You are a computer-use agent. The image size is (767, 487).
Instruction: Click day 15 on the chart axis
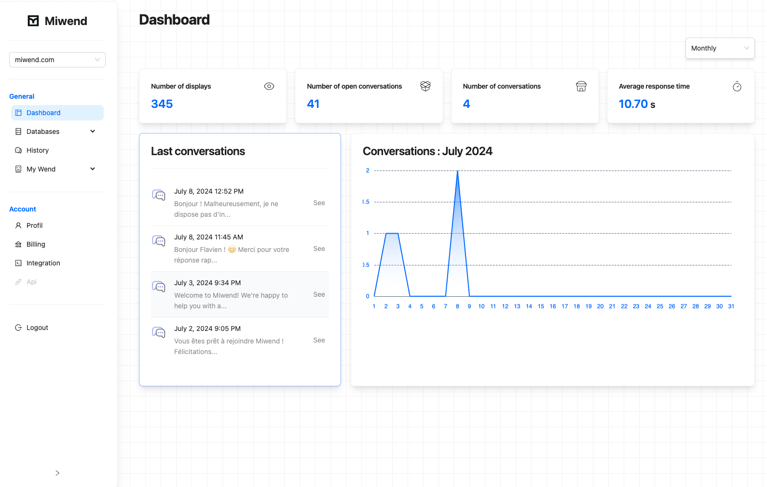point(541,306)
